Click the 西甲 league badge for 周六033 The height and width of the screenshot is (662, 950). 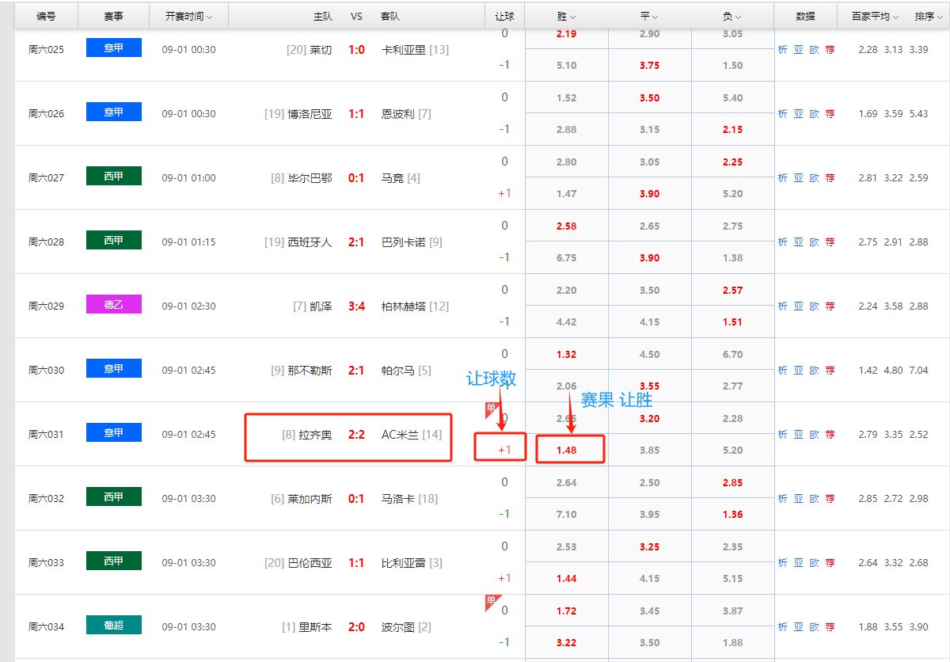[113, 561]
